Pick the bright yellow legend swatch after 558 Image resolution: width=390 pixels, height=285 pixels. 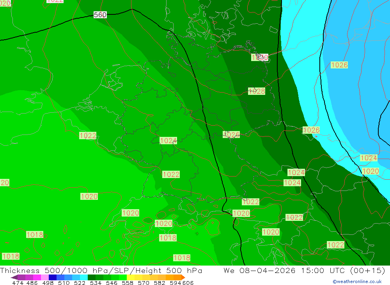click(x=131, y=277)
